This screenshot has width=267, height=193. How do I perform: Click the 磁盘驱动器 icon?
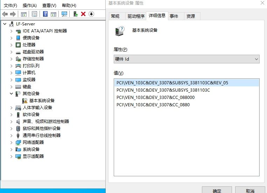pos(18,53)
